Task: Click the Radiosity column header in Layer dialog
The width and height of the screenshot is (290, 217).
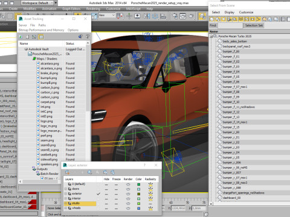Action: [x=150, y=179]
